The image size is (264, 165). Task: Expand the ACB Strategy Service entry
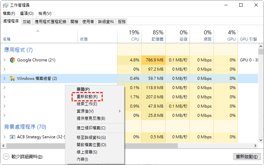tap(5, 137)
